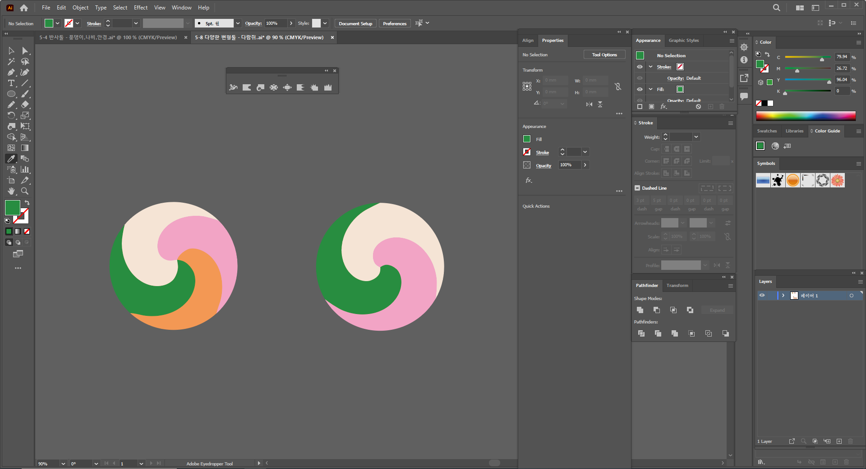
Task: Open the search icon in the top bar
Action: [776, 8]
